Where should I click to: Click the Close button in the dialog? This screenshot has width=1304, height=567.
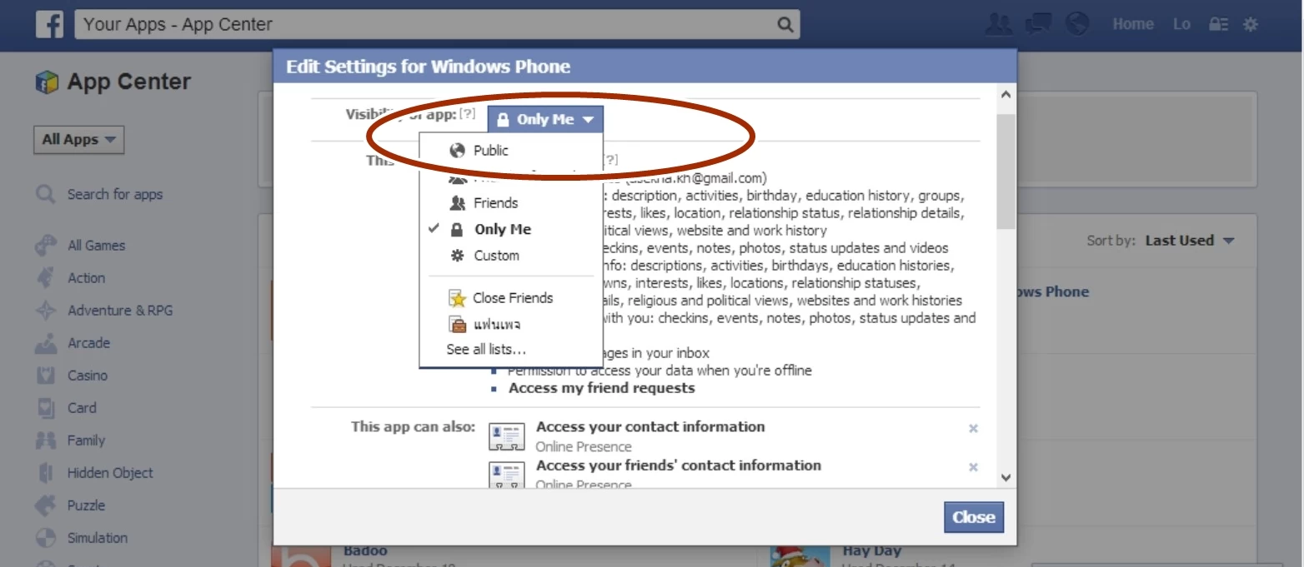tap(974, 517)
